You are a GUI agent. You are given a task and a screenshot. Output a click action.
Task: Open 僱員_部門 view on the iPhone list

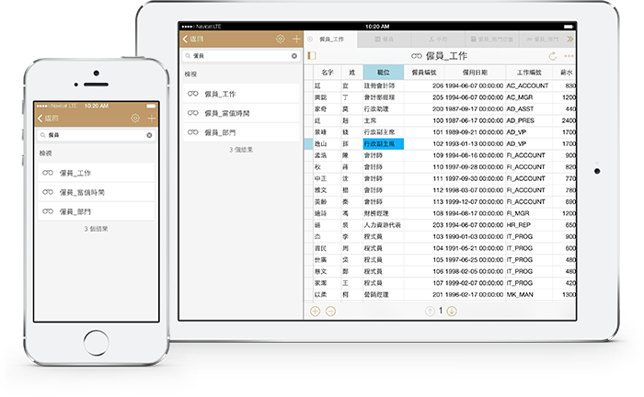point(96,211)
